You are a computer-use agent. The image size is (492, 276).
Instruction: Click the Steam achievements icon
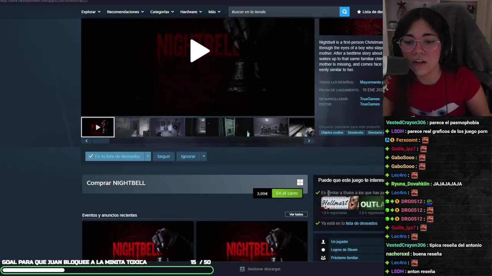pyautogui.click(x=323, y=250)
